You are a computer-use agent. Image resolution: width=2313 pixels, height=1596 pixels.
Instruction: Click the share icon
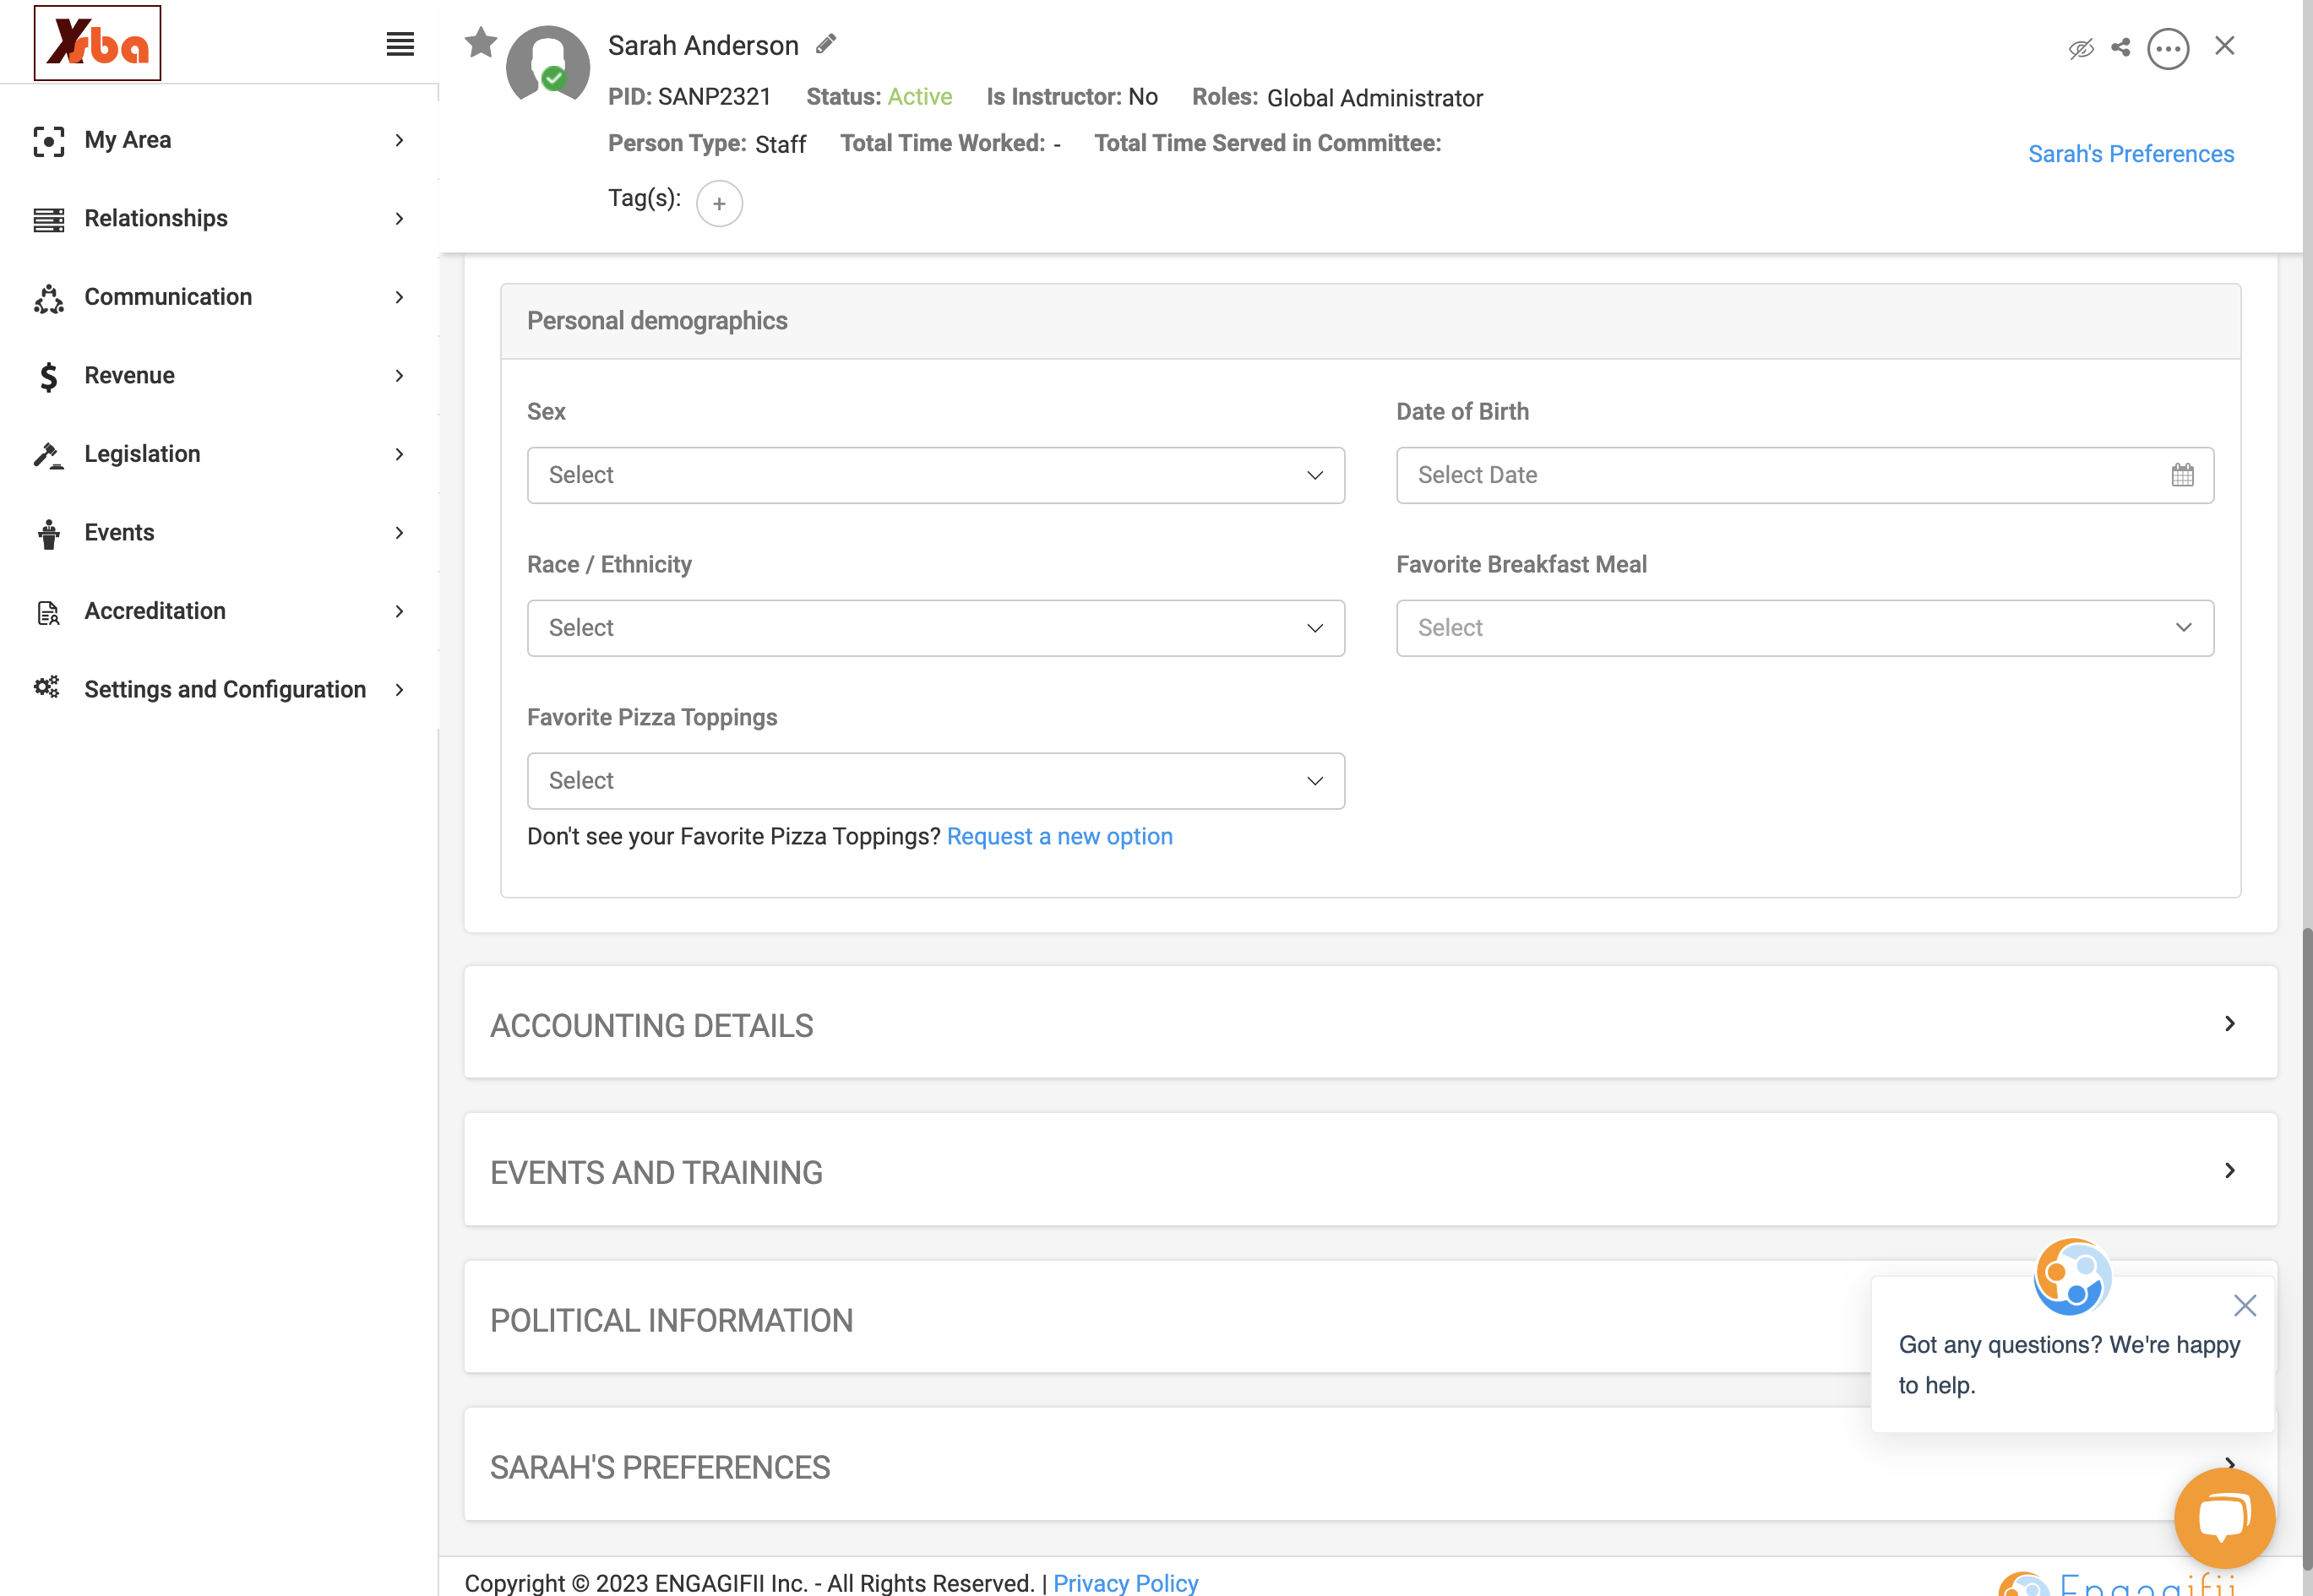(x=2121, y=47)
